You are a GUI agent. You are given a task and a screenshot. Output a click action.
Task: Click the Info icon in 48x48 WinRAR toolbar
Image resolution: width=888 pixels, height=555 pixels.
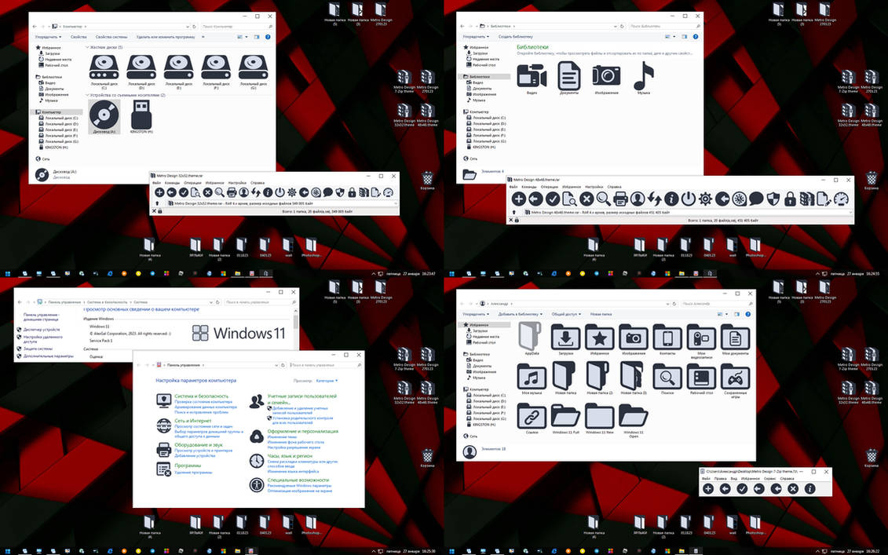click(671, 199)
